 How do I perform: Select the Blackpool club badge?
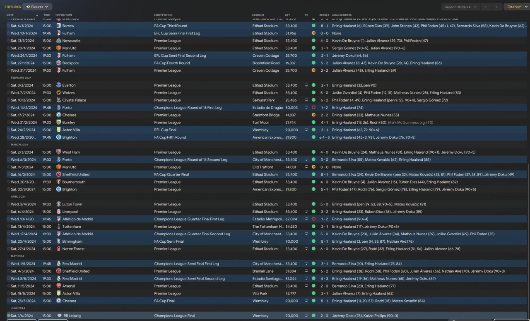[58, 63]
